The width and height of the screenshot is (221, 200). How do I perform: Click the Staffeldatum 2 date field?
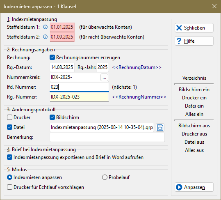coord(62,37)
